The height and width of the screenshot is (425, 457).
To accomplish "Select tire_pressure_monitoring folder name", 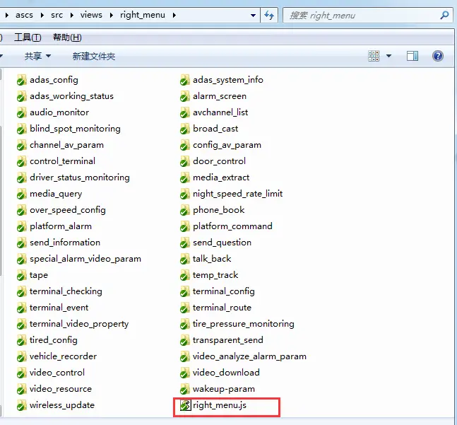I will (244, 324).
